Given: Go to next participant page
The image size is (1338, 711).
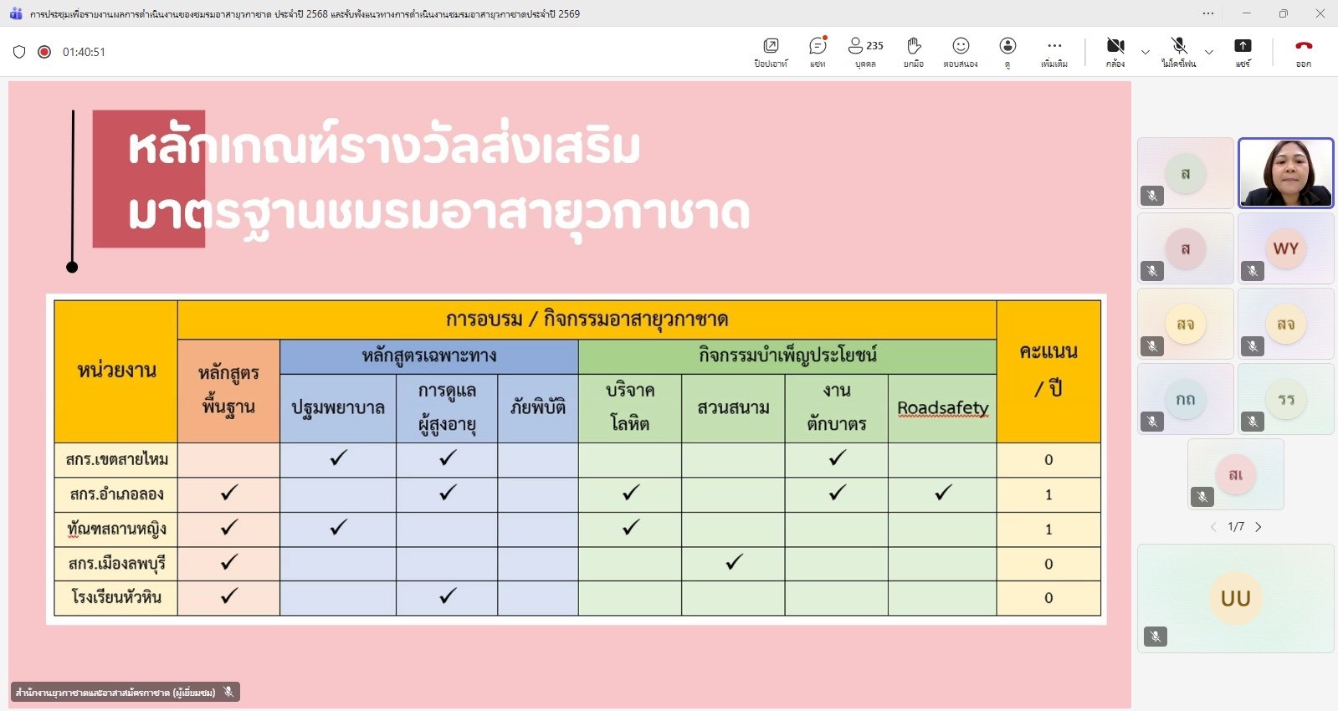Looking at the screenshot, I should coord(1259,527).
